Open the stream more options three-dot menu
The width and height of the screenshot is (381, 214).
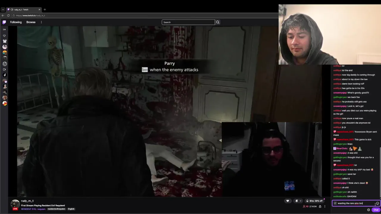[x=325, y=206]
